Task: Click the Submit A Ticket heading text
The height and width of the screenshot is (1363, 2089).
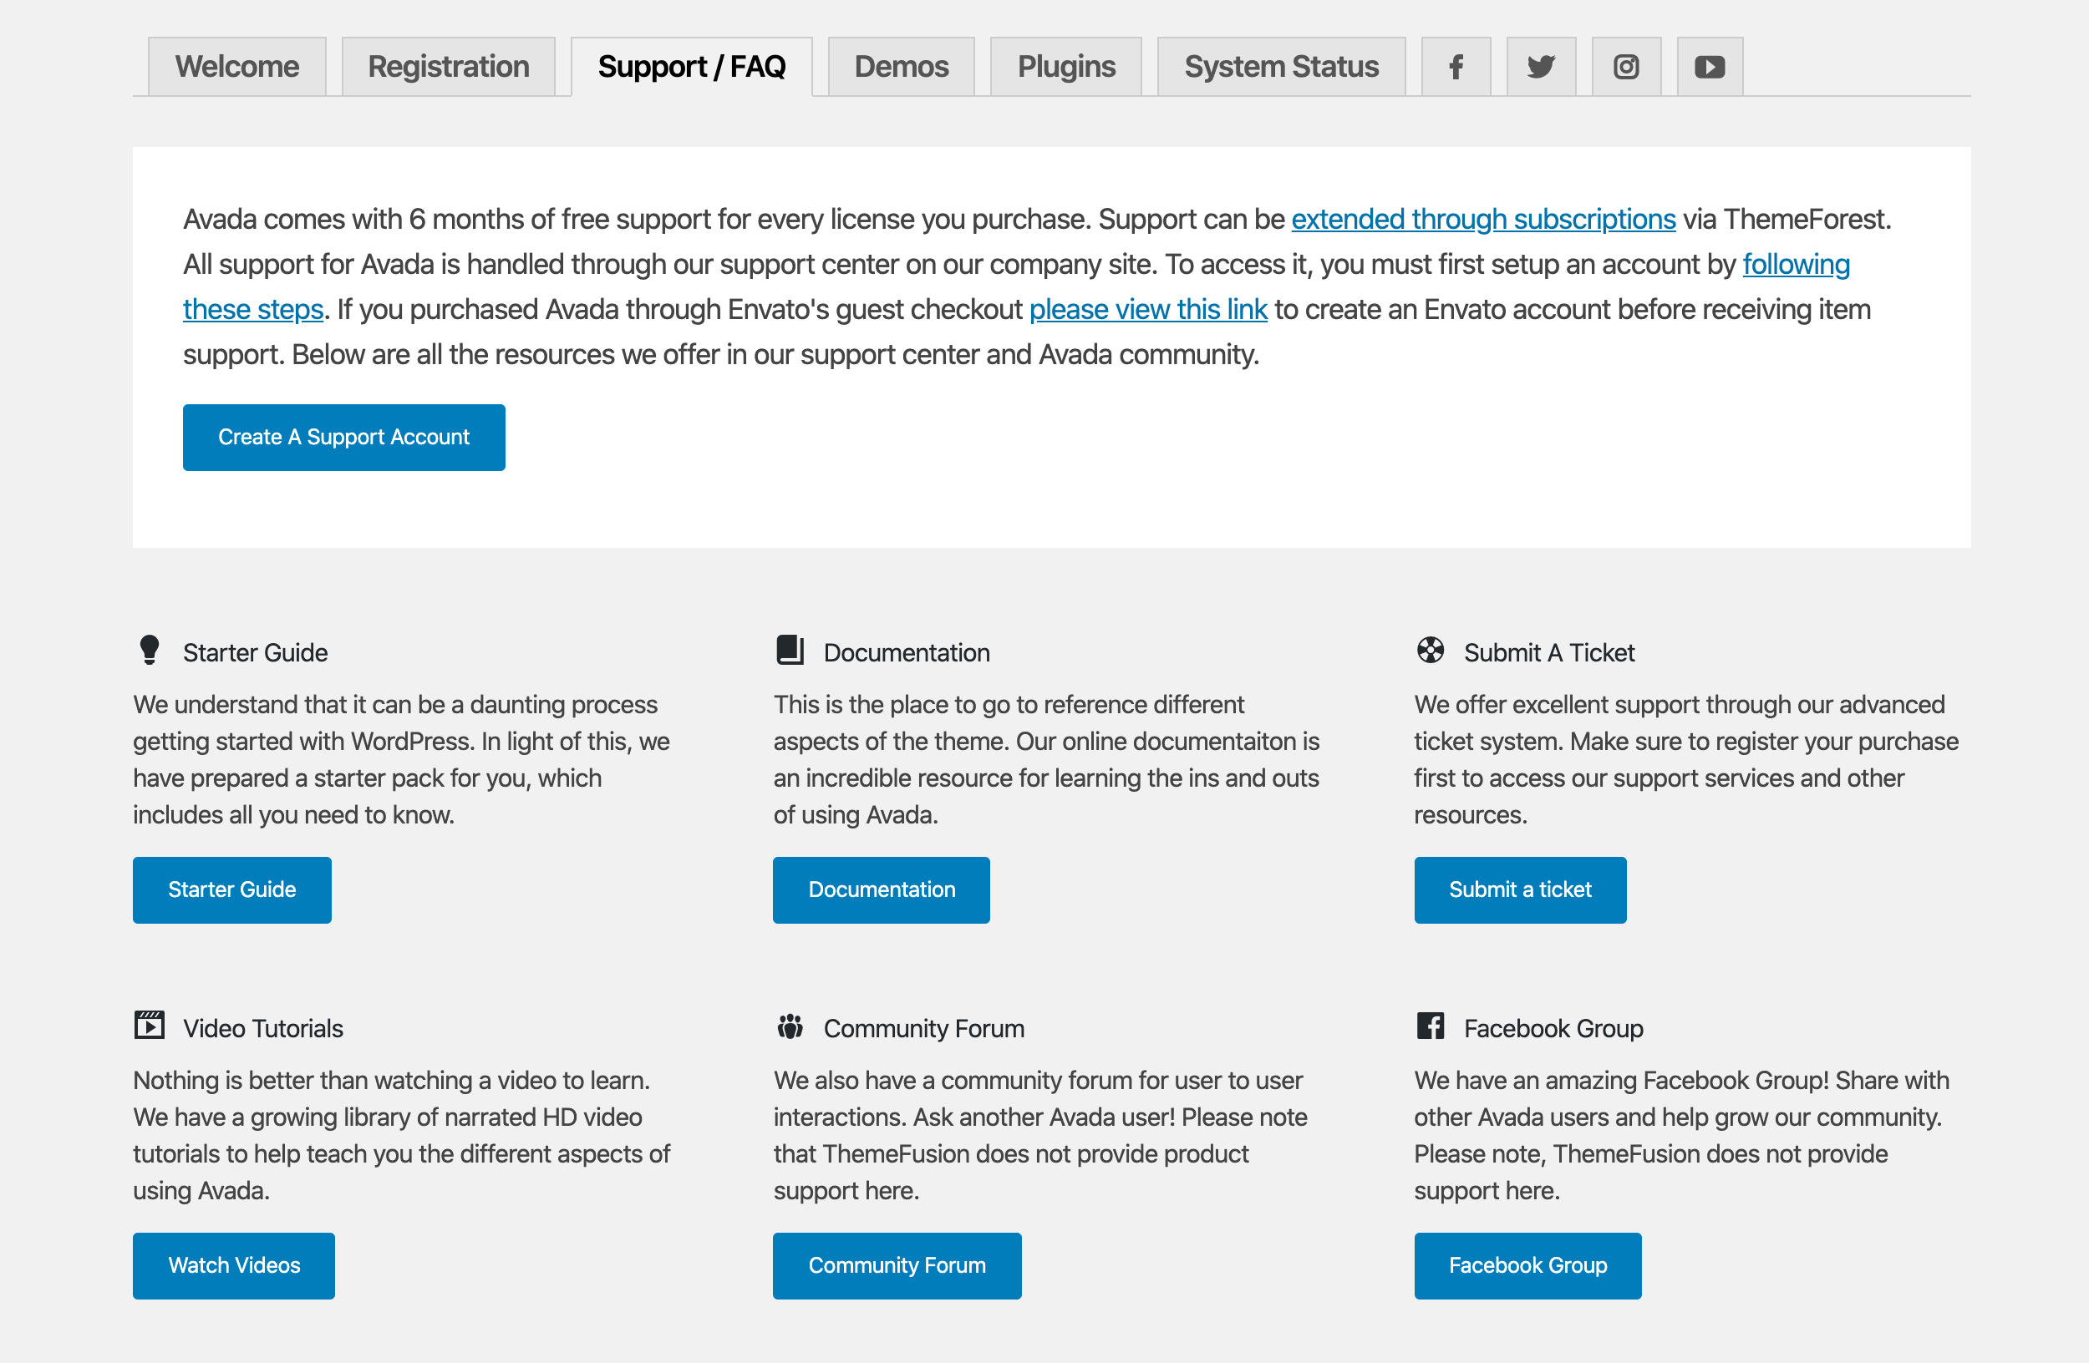Action: pos(1549,652)
